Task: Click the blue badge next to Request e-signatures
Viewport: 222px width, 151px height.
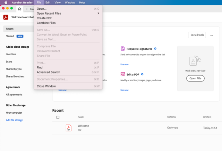Action: tap(155, 48)
